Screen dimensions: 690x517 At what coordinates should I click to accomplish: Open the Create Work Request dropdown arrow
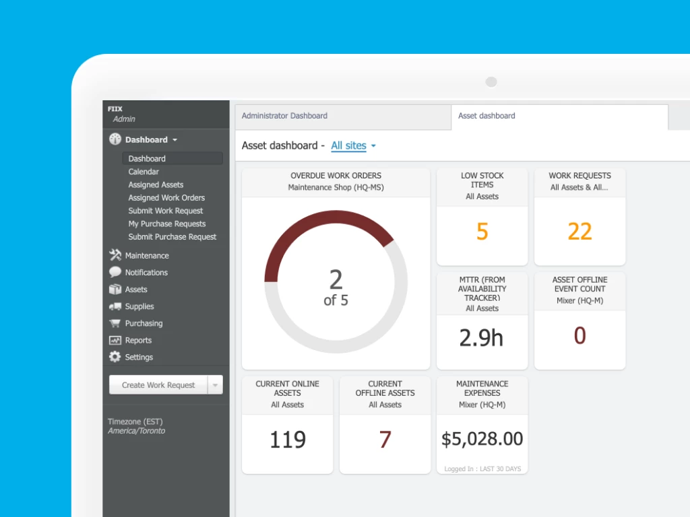pyautogui.click(x=215, y=385)
